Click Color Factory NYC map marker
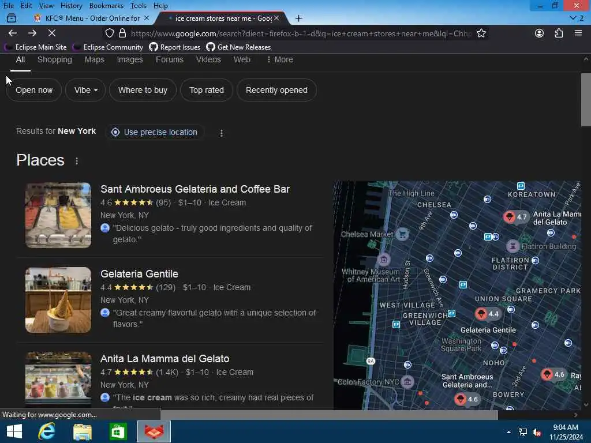Image resolution: width=591 pixels, height=443 pixels. 407,382
